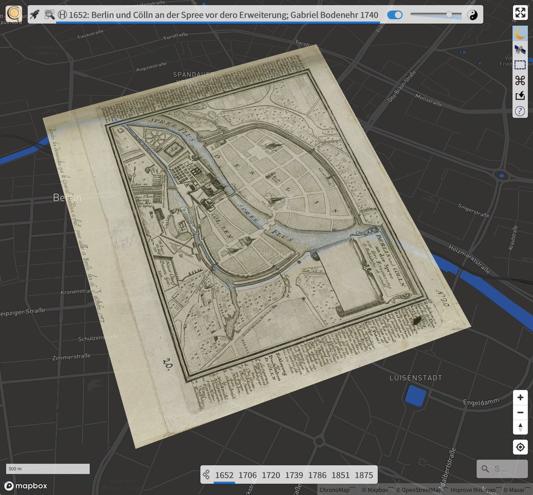The width and height of the screenshot is (533, 495).
Task: Click the command symbol icon
Action: point(520,80)
